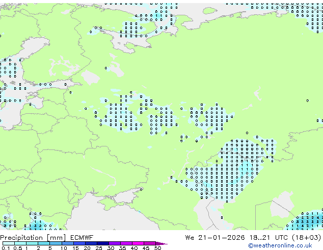This screenshot has width=323, height=250.
Task: Choose the 25–30 mm navy legend swatch
Action: (x=102, y=243)
